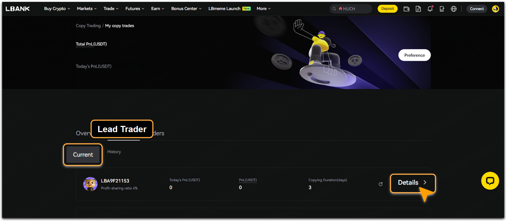The image size is (506, 221).
Task: Click the HUCH search field
Action: 352,9
